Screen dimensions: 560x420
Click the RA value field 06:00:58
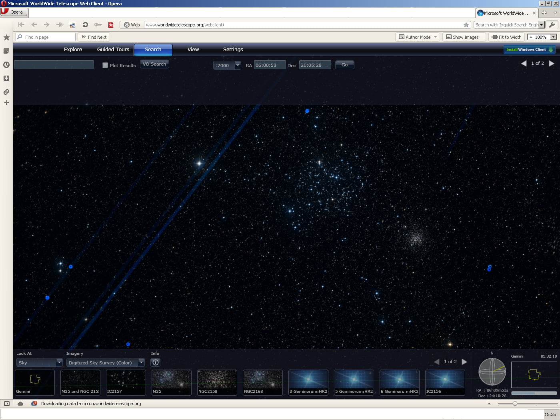coord(270,65)
